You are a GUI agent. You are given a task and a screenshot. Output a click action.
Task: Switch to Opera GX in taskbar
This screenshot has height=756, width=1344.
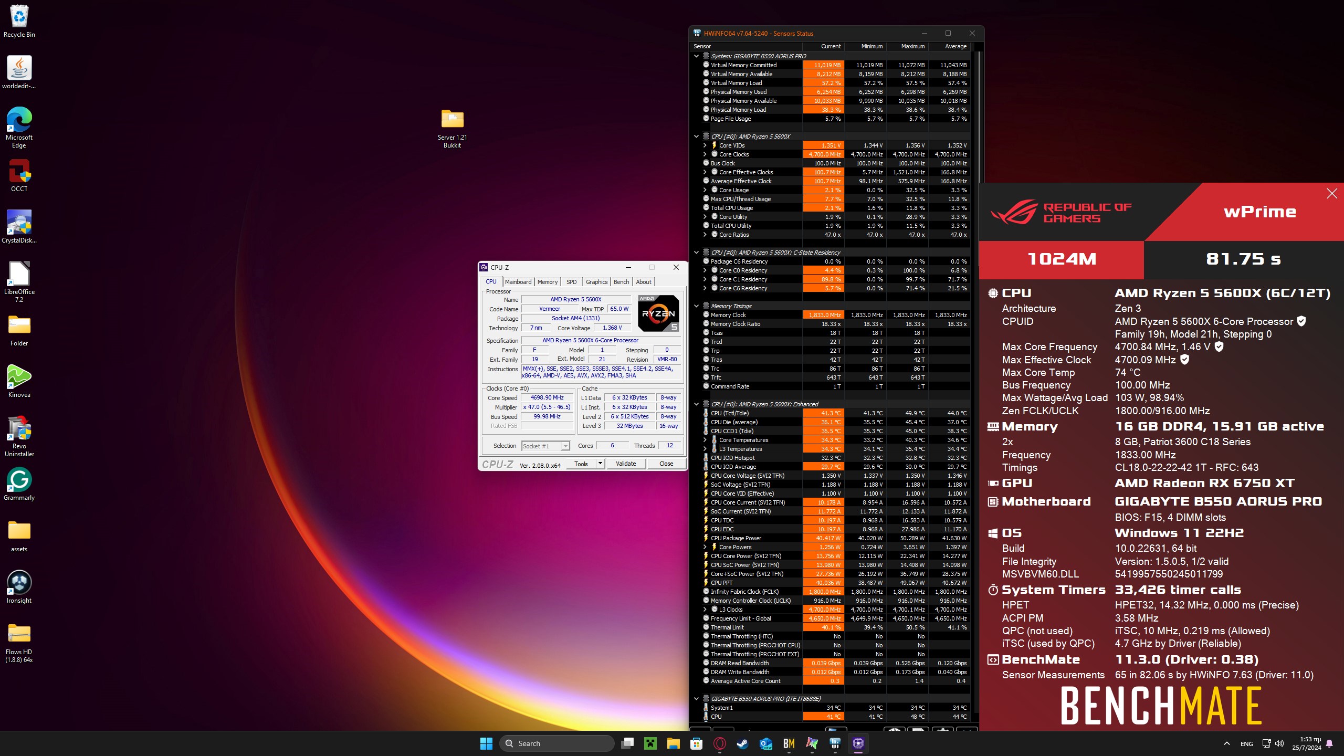coord(720,743)
